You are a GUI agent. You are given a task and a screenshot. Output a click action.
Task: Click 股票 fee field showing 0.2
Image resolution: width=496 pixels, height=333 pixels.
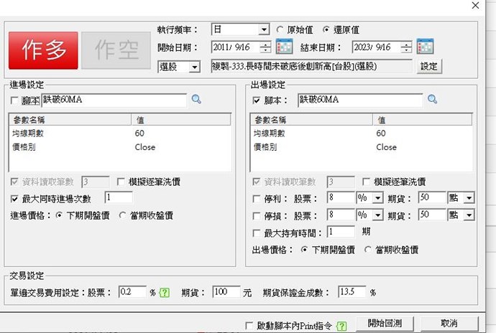click(132, 291)
